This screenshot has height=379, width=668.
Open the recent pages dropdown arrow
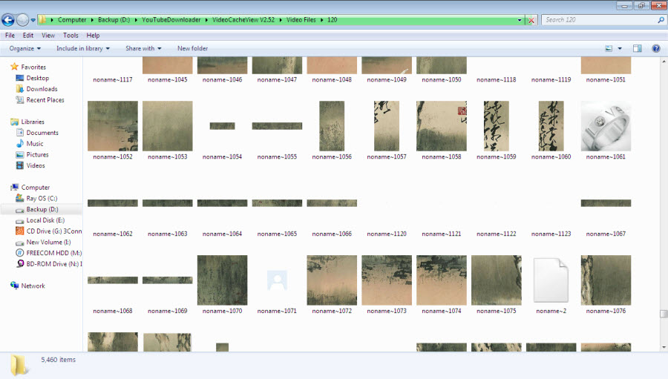point(33,20)
